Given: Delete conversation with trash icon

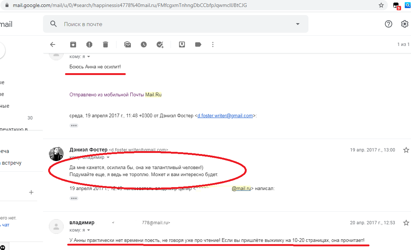Looking at the screenshot, I should [x=106, y=44].
